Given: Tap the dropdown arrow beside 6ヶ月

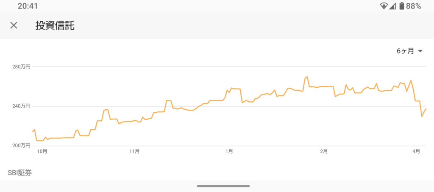Looking at the screenshot, I should tap(420, 51).
